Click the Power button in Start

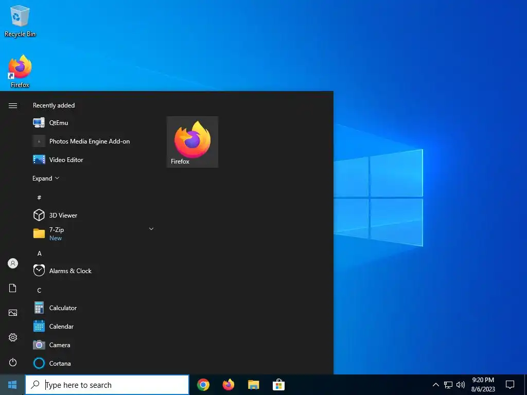[x=13, y=362]
